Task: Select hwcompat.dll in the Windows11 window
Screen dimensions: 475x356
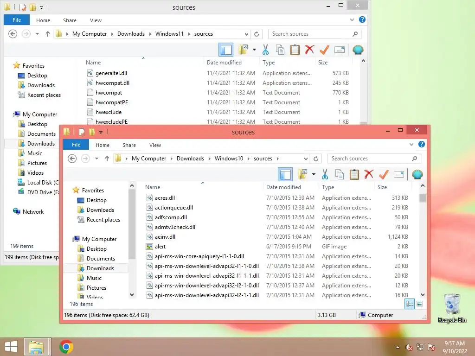Action: [x=112, y=83]
